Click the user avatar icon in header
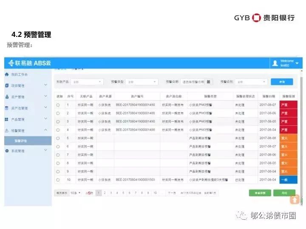 pyautogui.click(x=275, y=63)
